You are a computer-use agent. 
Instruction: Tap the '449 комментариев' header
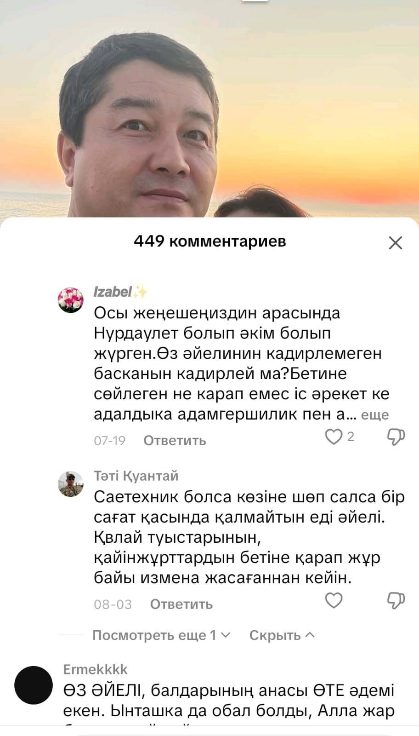[x=210, y=241]
